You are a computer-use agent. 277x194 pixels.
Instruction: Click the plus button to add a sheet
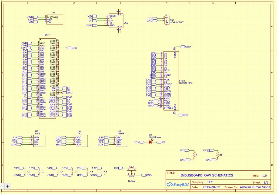pos(7,186)
